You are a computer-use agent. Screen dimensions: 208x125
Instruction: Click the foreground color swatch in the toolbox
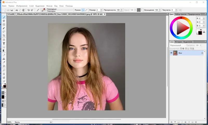pyautogui.click(x=5, y=86)
